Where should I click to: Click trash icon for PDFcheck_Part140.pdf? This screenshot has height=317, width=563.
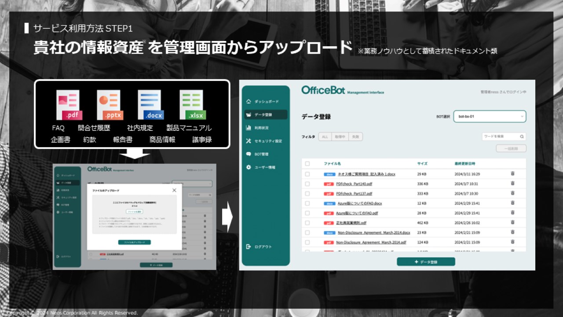click(x=512, y=184)
